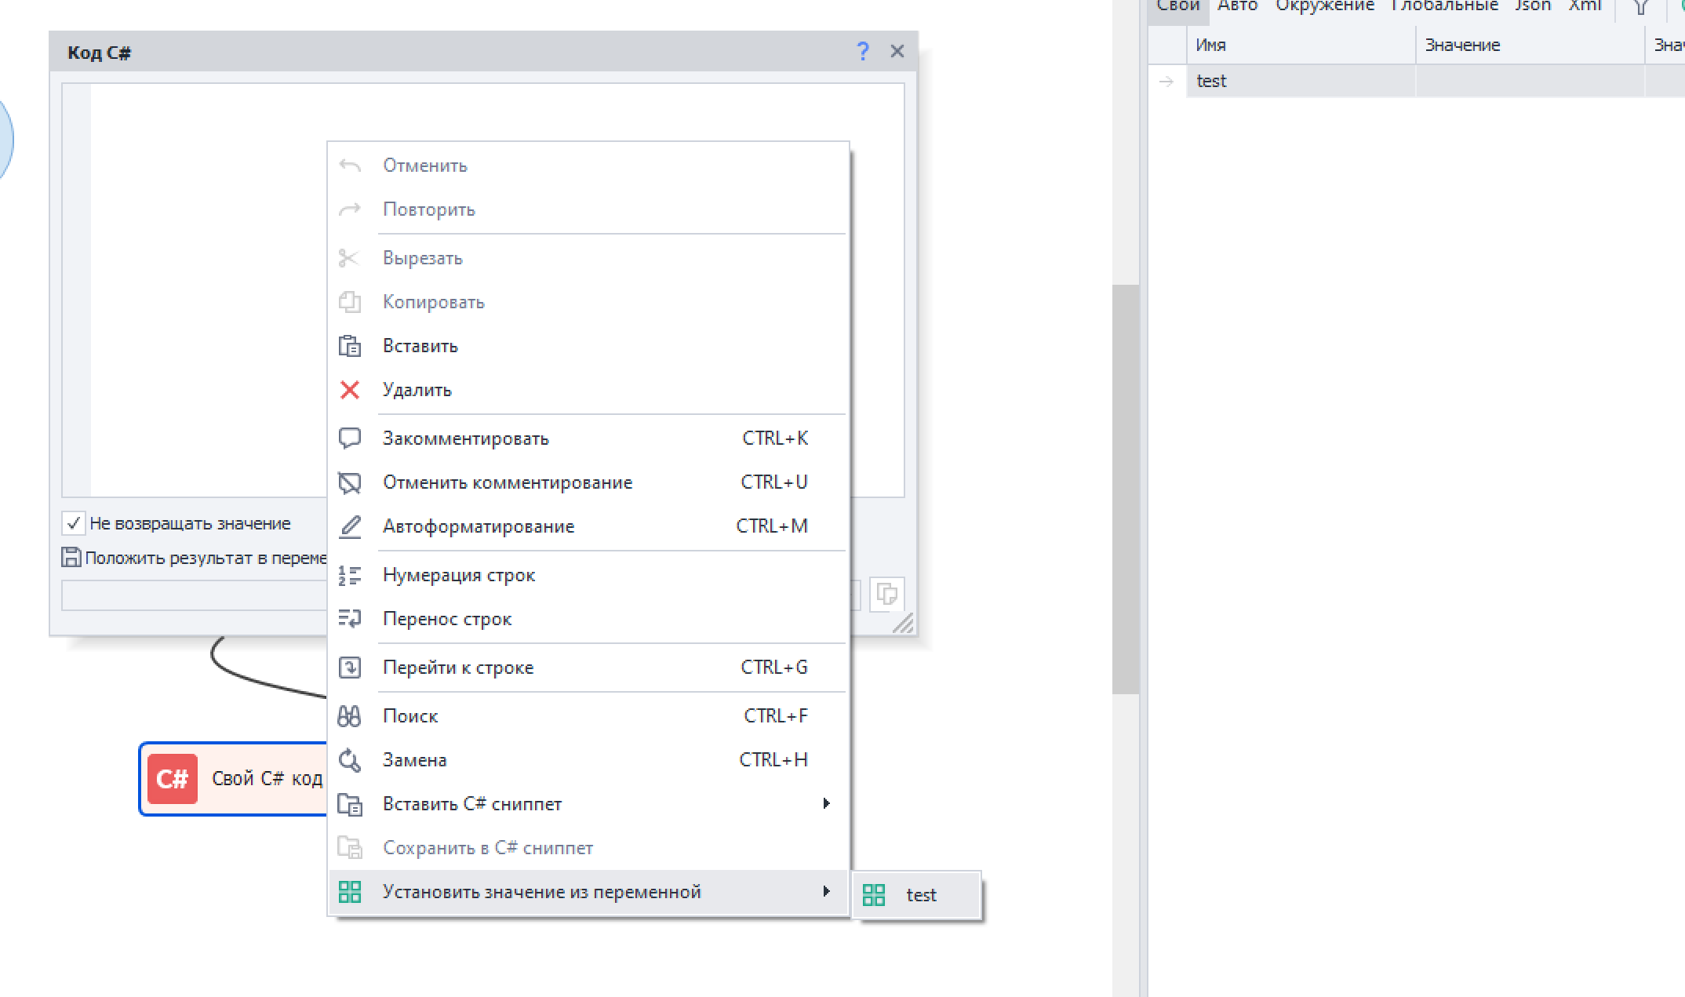Click the red delete X icon
Screen dimensions: 1685x997
pyautogui.click(x=350, y=390)
